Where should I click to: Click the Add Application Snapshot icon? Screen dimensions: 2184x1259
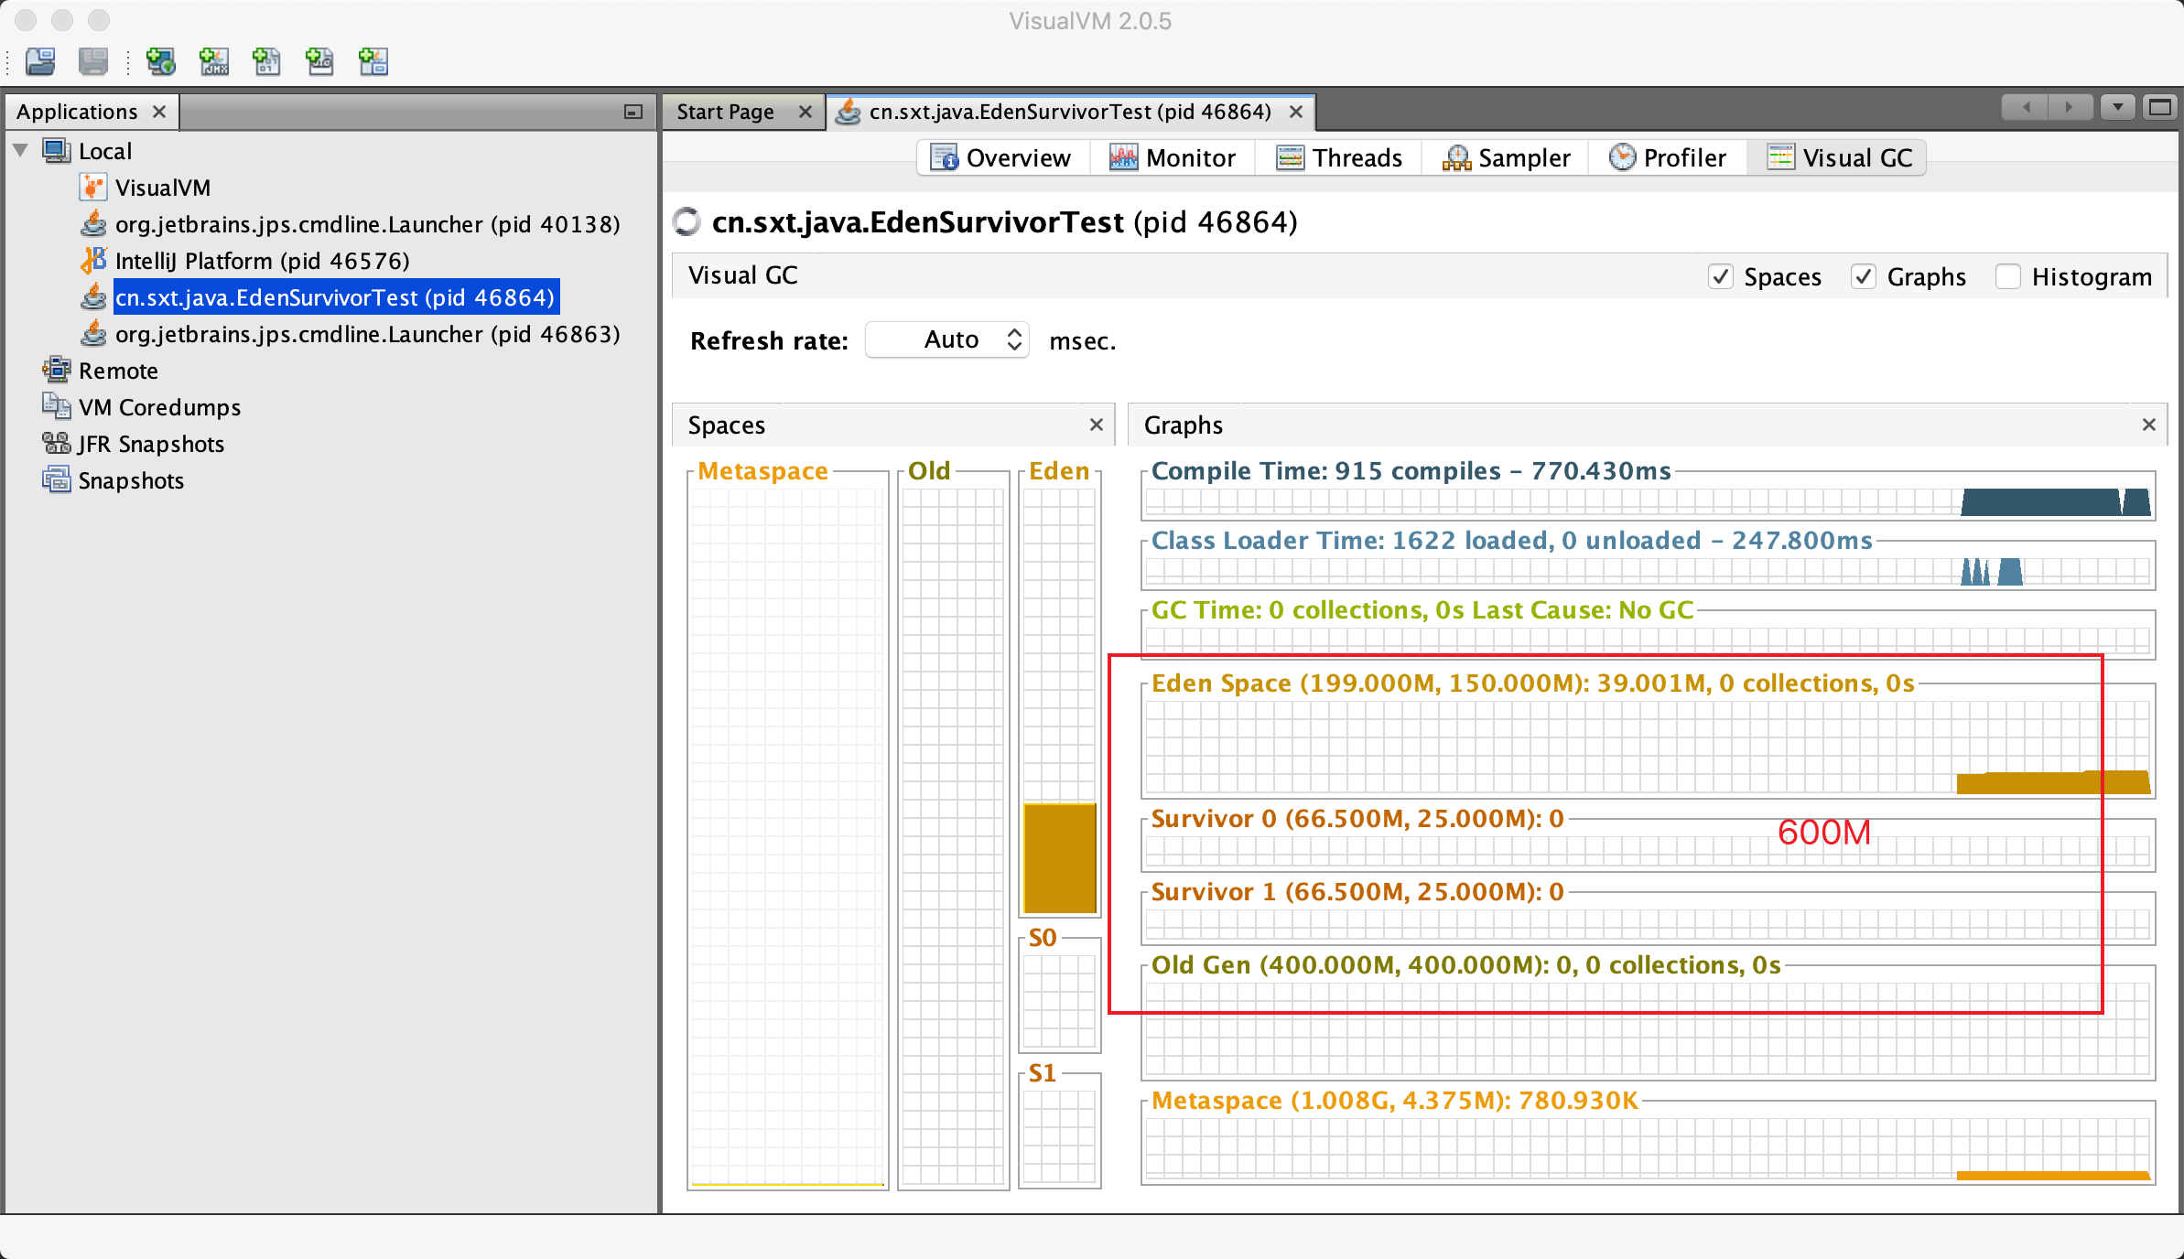[373, 61]
